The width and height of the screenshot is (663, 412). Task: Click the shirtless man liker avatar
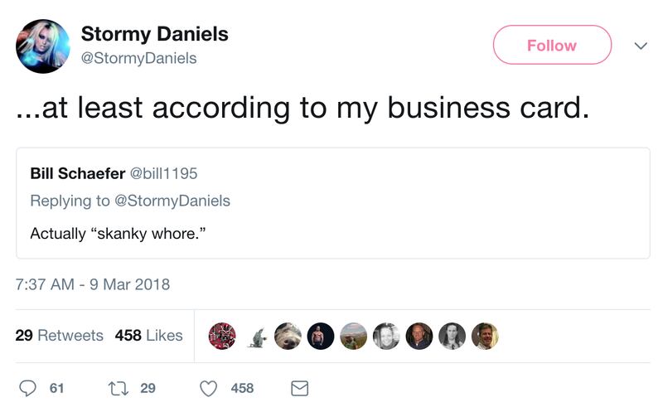tap(321, 336)
